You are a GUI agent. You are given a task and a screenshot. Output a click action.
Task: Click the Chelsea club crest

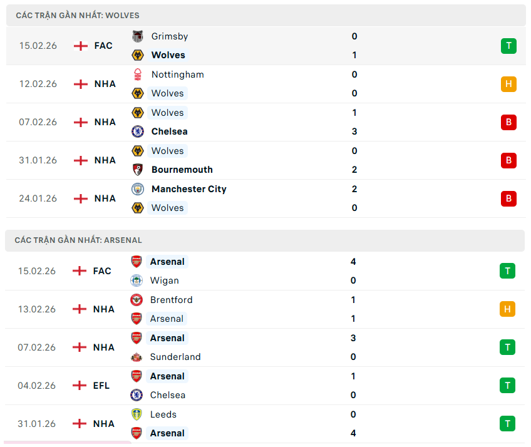click(138, 131)
